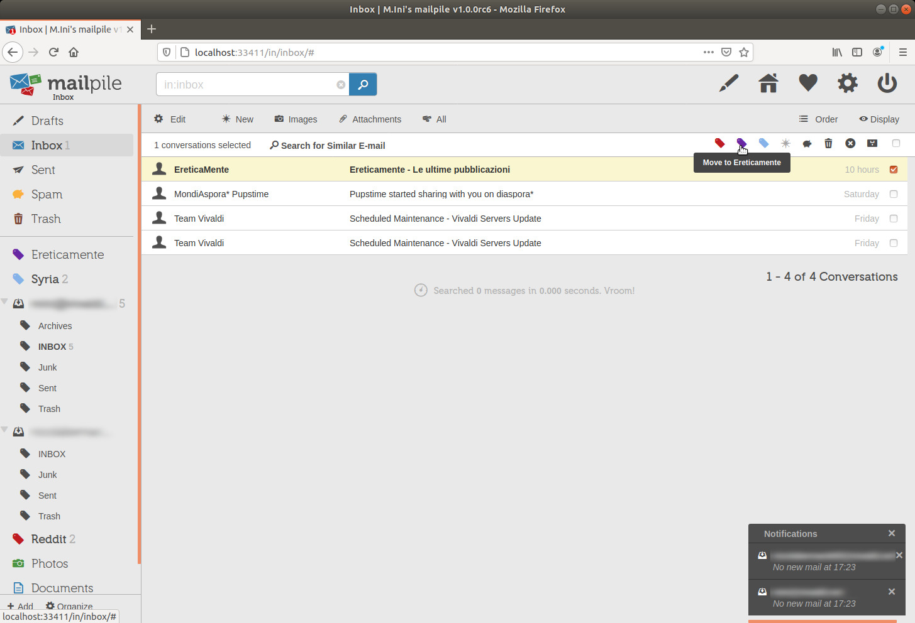Open the page actions three-dot menu

pos(709,52)
